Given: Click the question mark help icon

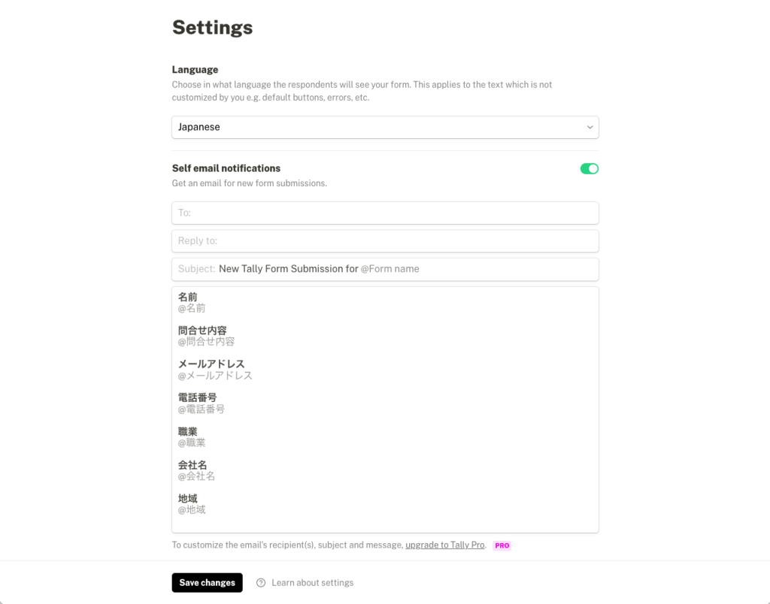Looking at the screenshot, I should coord(261,582).
